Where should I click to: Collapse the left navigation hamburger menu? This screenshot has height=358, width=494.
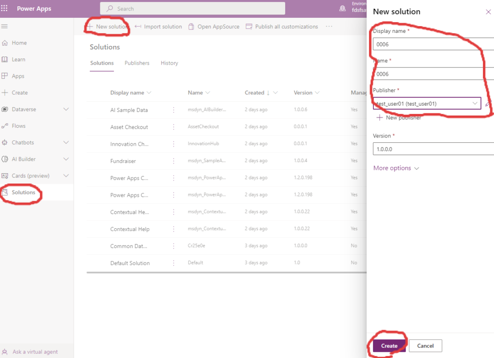(5, 26)
